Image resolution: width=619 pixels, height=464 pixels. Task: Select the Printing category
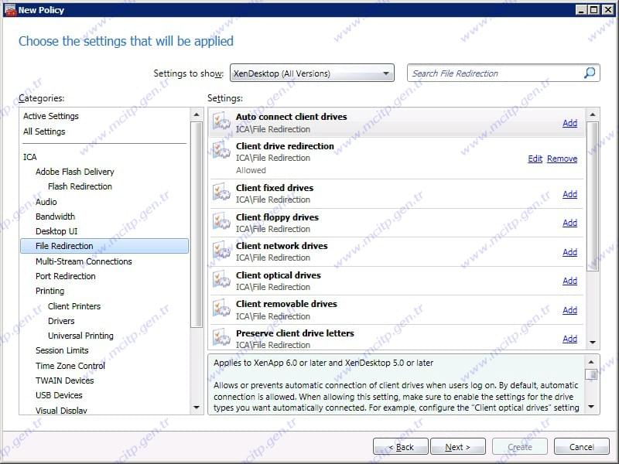50,291
